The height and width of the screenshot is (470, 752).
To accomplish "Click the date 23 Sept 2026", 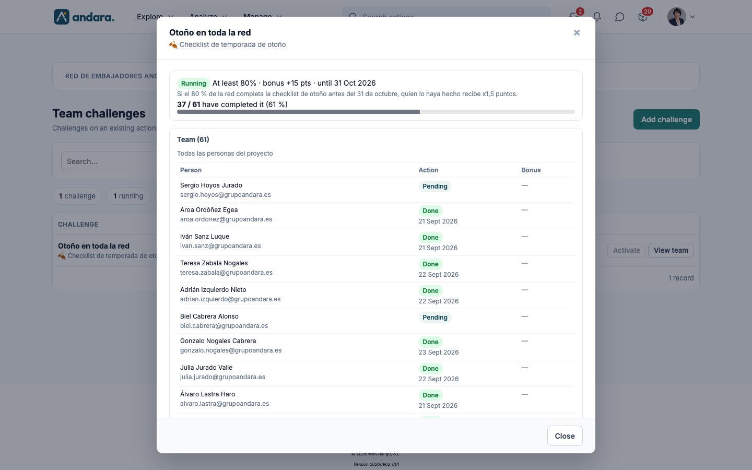I will point(439,352).
